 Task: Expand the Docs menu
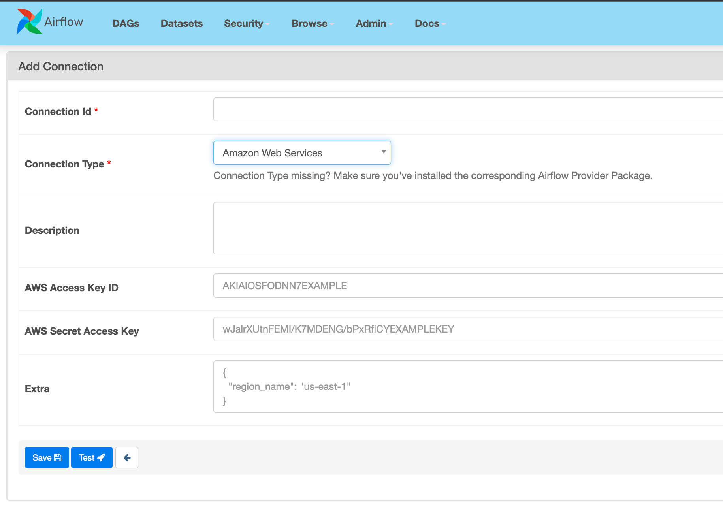click(430, 23)
